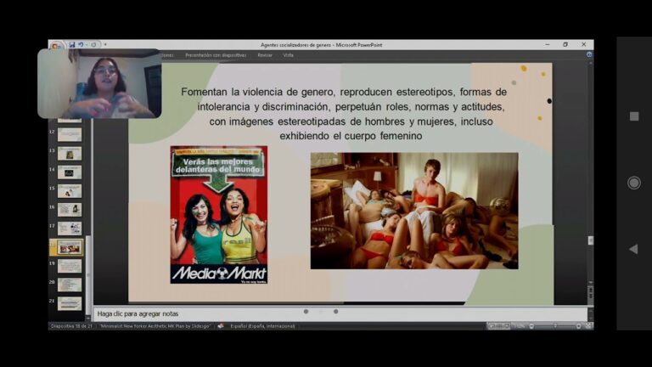
Task: Select slide 17 thumbnail
Action: click(70, 229)
